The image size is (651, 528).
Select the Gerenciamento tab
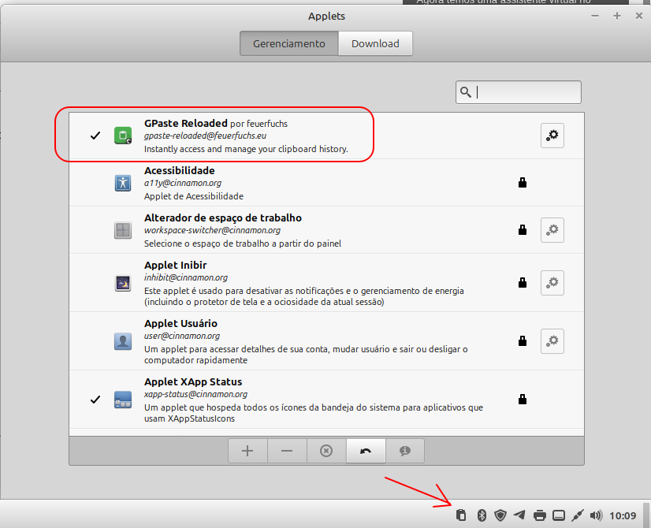pos(288,44)
